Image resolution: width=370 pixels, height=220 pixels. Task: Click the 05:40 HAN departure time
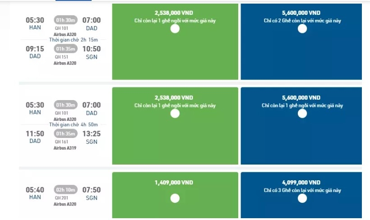[x=35, y=190]
